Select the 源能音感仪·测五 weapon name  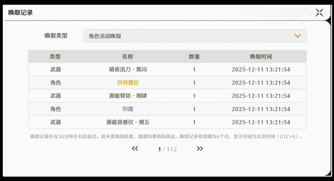pos(128,122)
